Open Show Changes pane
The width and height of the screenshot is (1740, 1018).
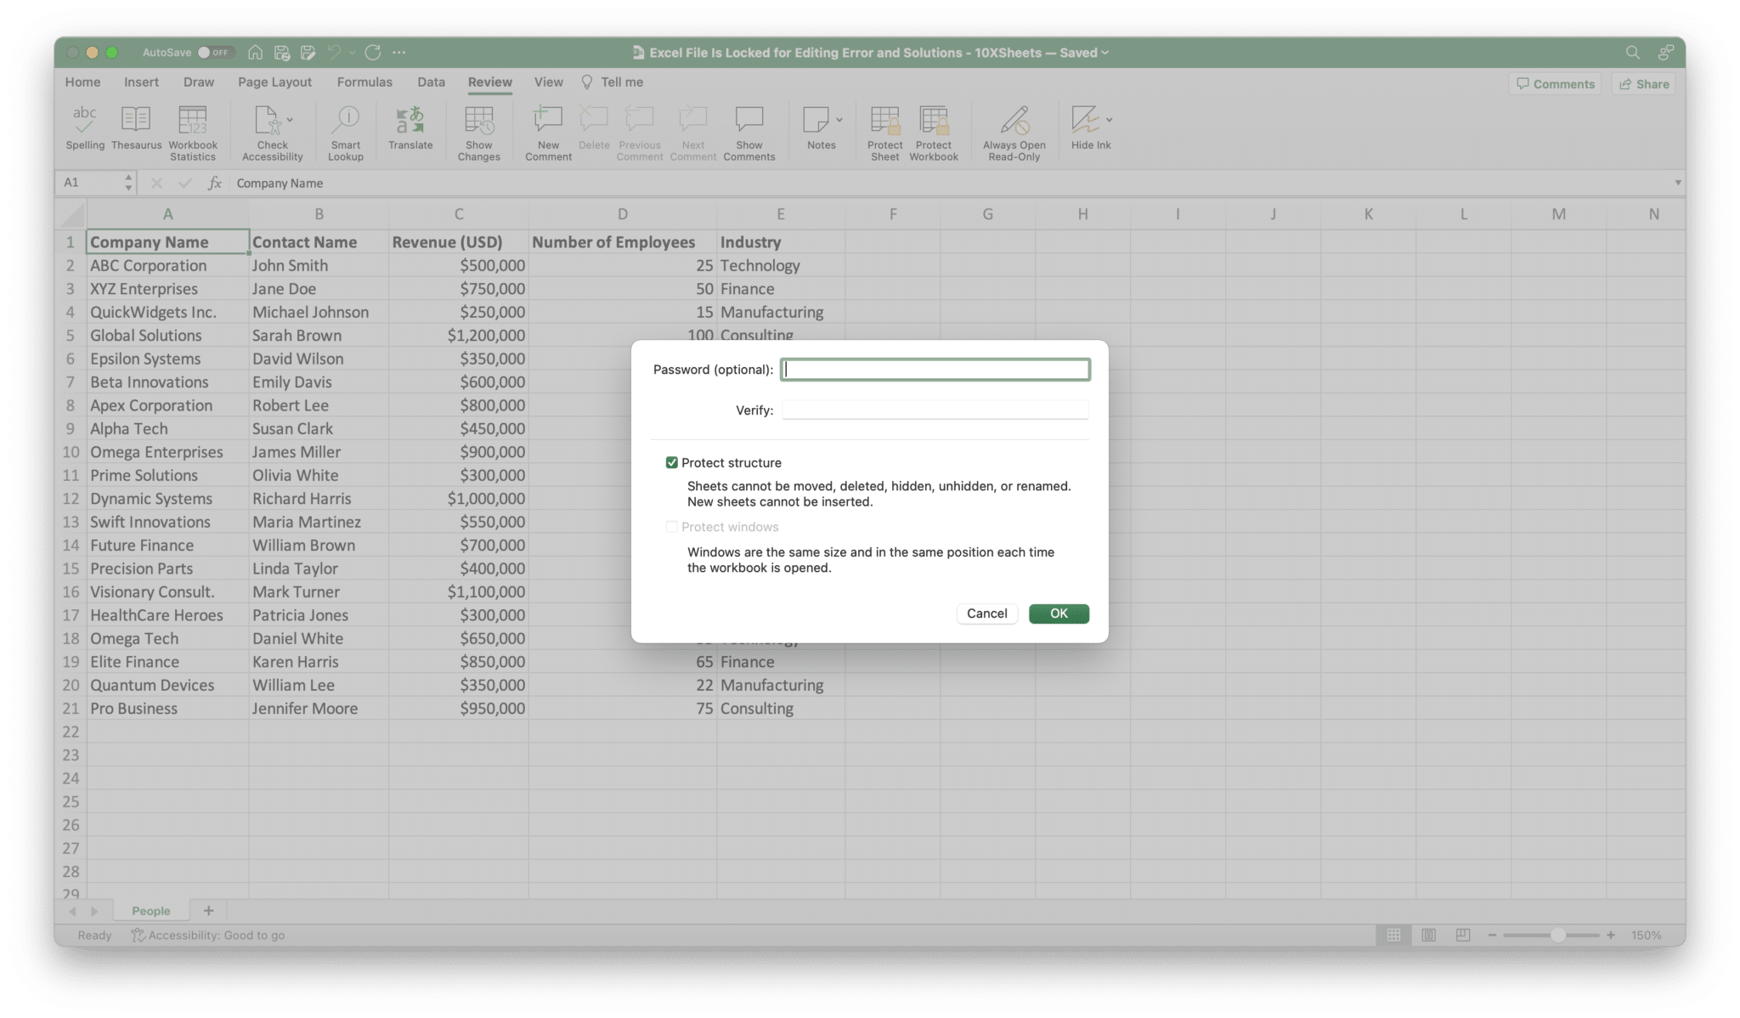tap(479, 133)
